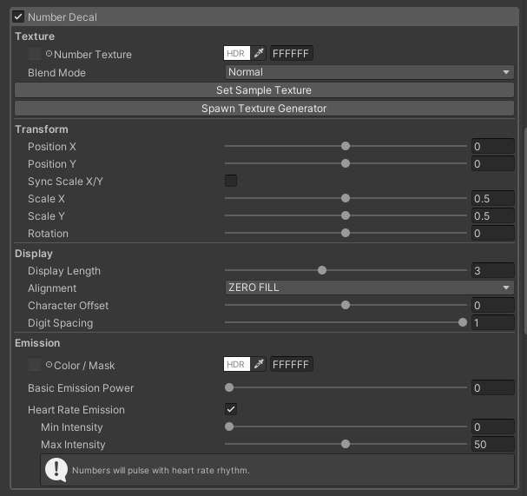Click the Number Texture thumbnail slot

(x=35, y=54)
